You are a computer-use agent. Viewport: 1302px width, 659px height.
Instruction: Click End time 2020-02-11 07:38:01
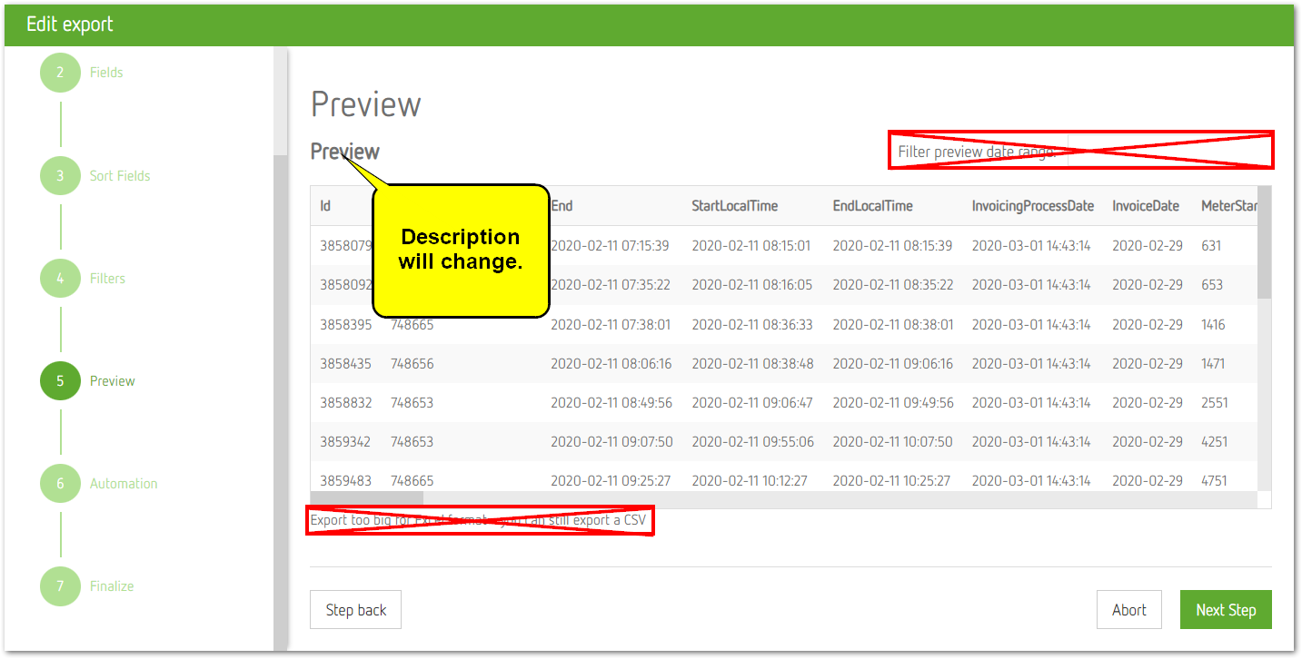(x=611, y=324)
